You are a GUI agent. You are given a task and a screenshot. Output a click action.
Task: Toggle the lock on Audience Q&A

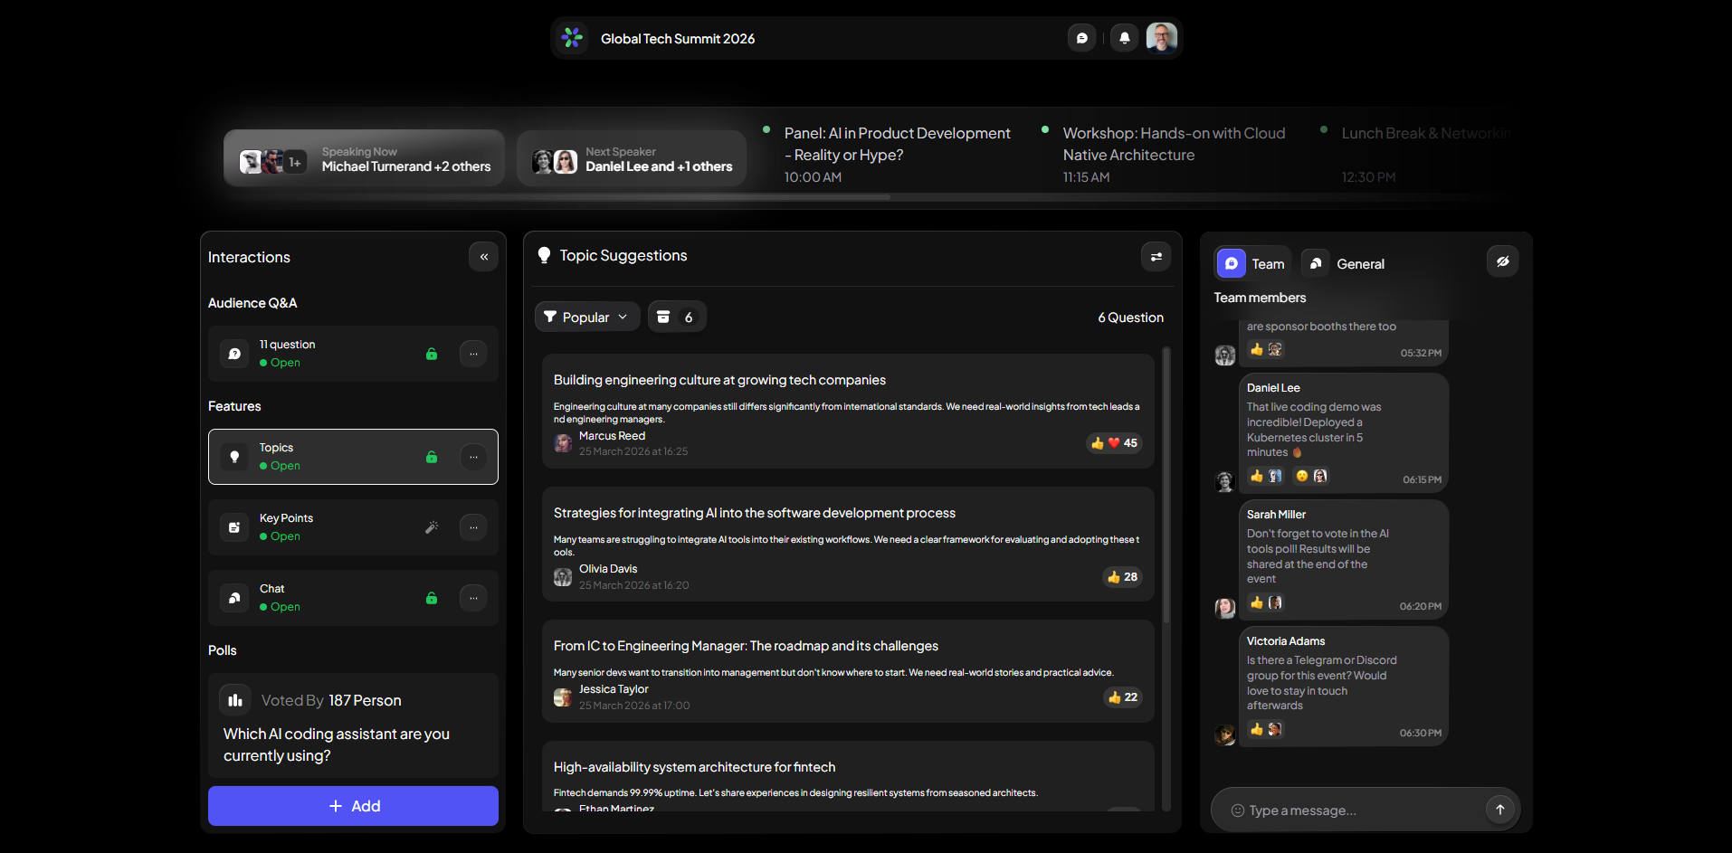click(x=432, y=354)
